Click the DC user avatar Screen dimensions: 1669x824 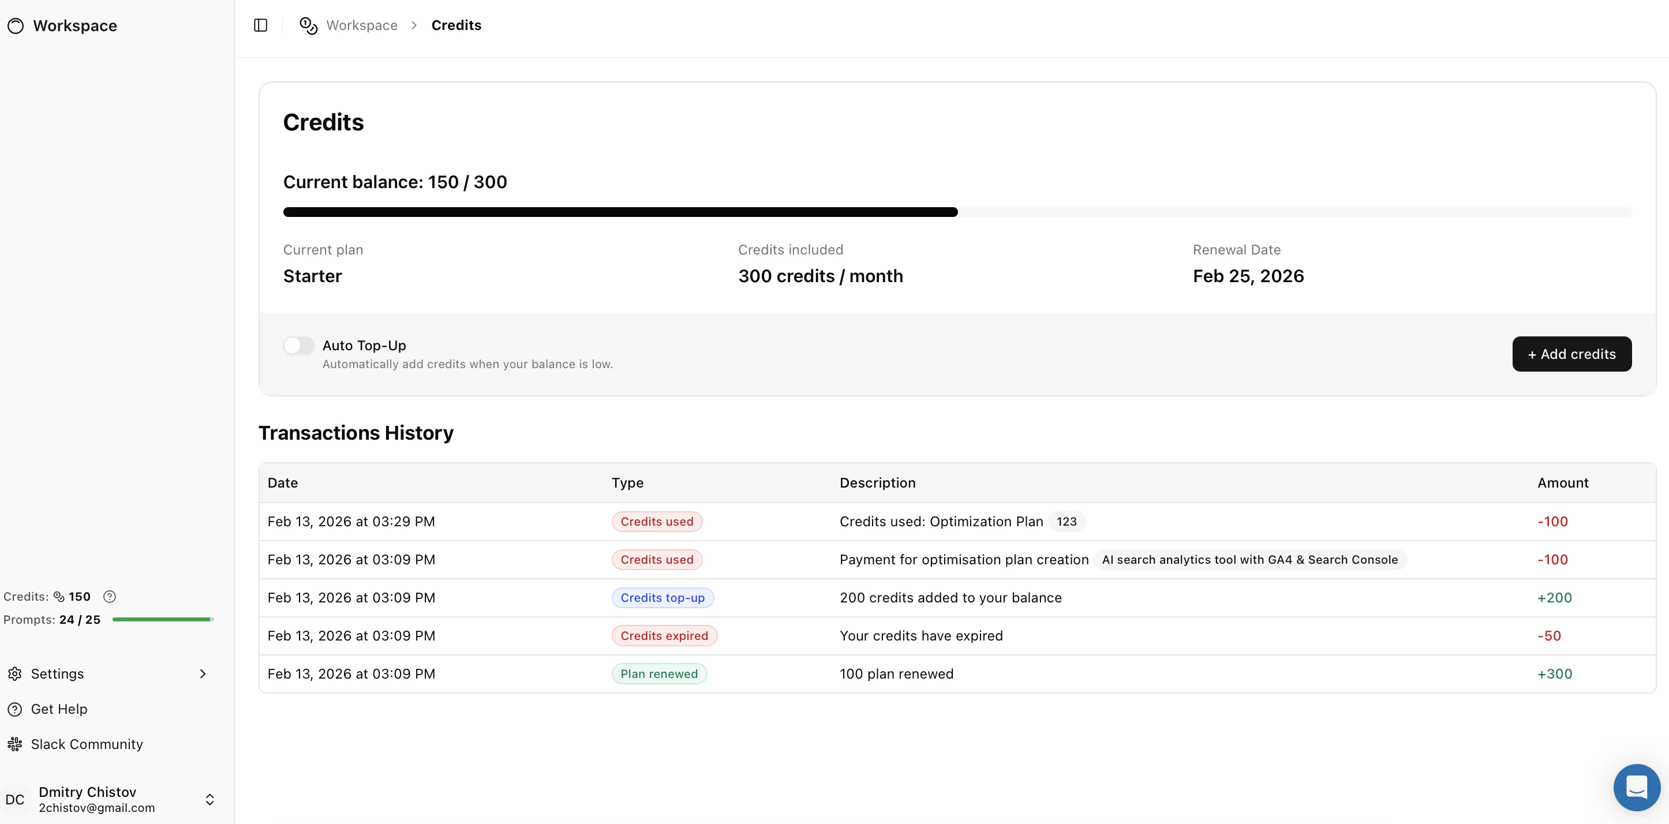click(x=15, y=799)
